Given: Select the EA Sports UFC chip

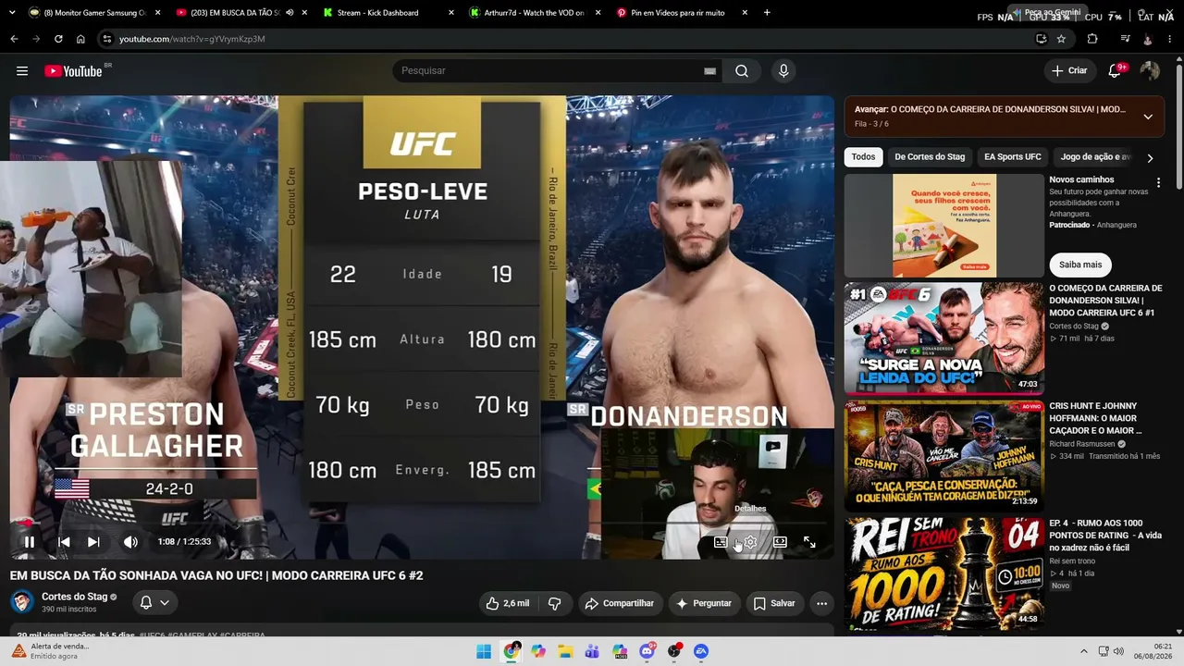Looking at the screenshot, I should click(1013, 157).
